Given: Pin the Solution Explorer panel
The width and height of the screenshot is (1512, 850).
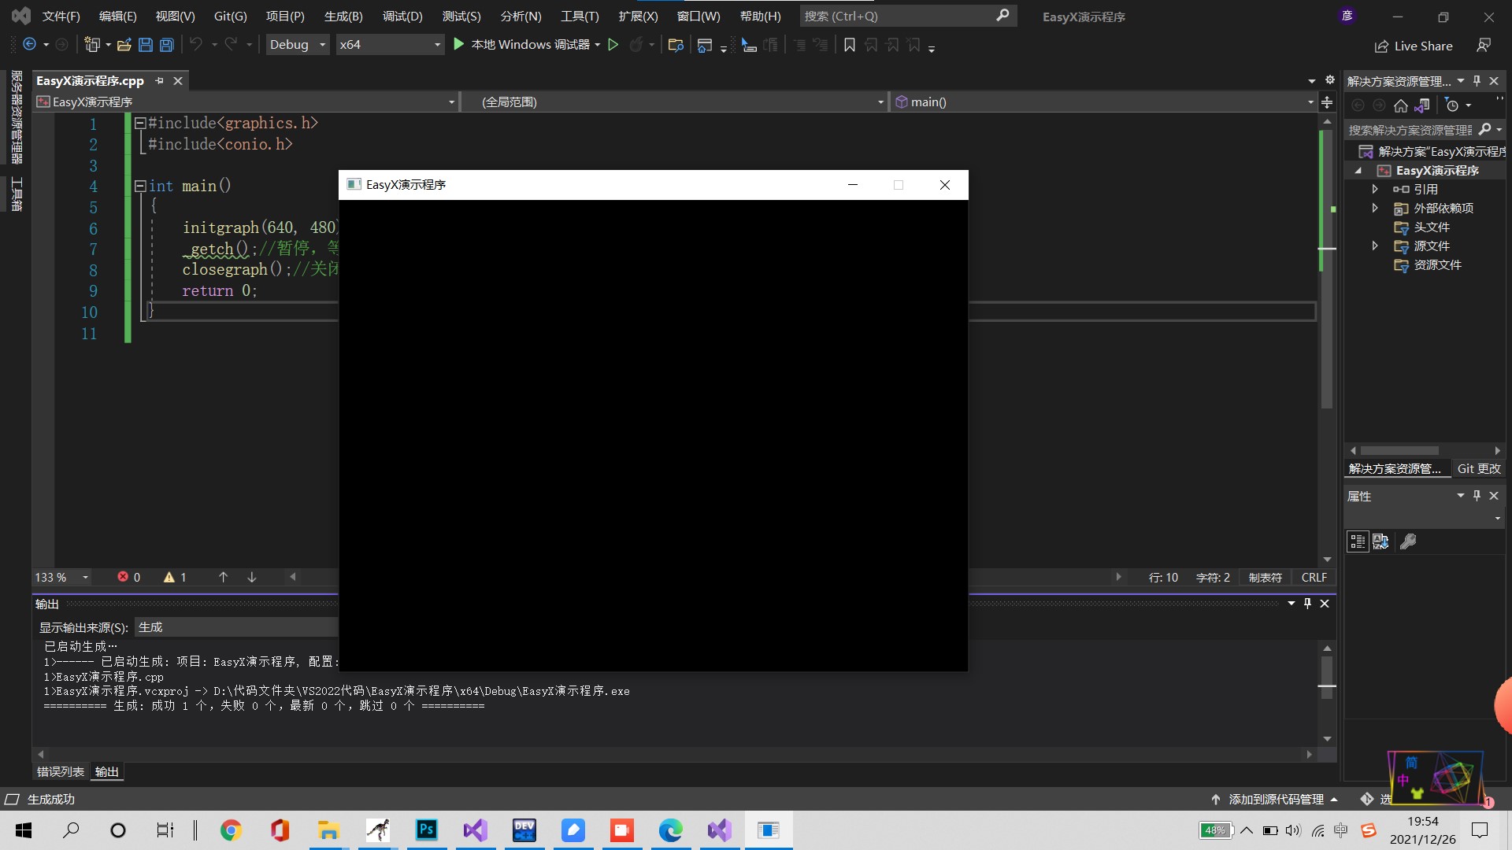Looking at the screenshot, I should [x=1477, y=80].
